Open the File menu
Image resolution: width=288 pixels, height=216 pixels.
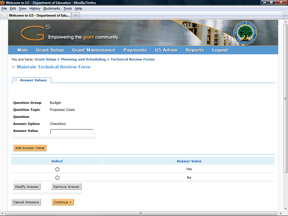[x=4, y=9]
